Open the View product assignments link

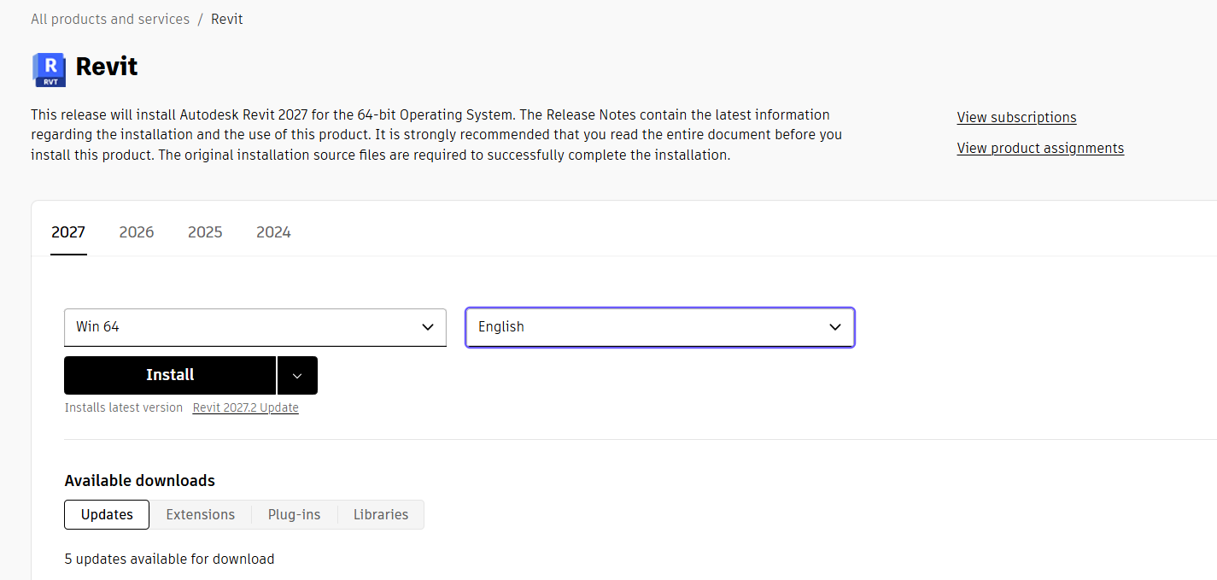1040,148
